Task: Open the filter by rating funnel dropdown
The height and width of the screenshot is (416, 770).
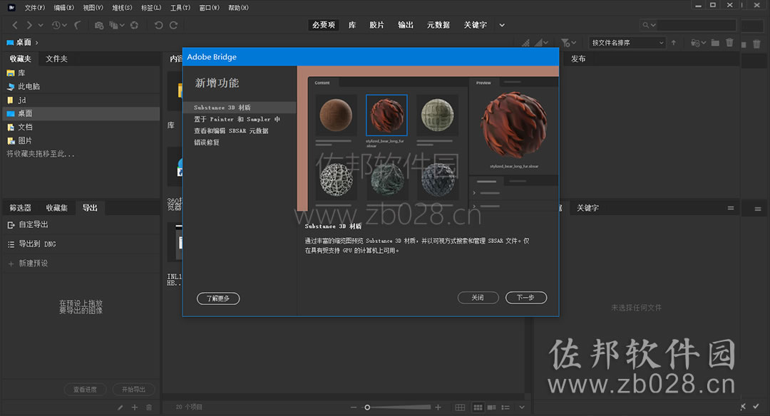Action: [568, 43]
